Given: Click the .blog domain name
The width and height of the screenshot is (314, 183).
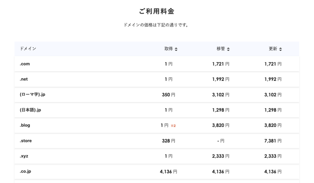Looking at the screenshot, I should tap(25, 125).
